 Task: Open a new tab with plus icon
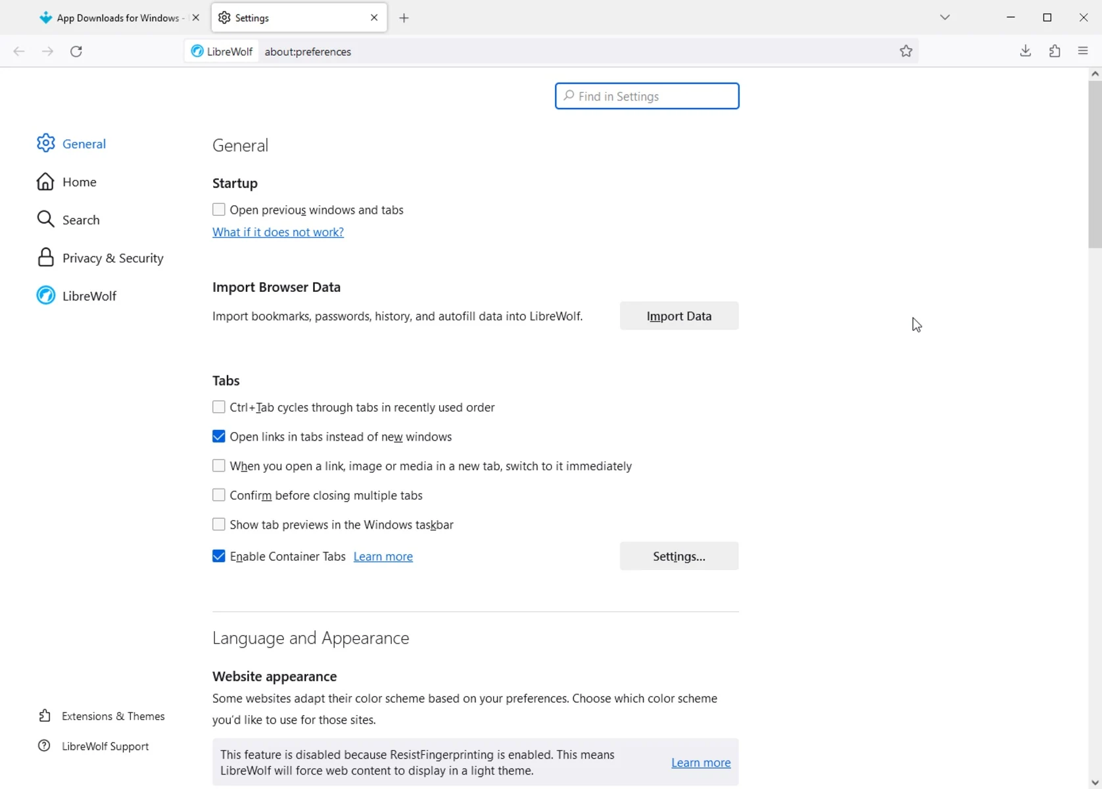click(x=404, y=18)
